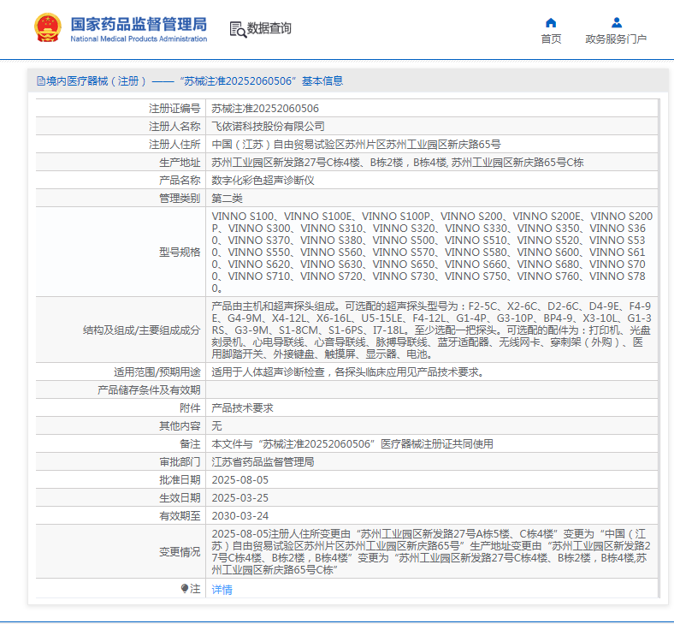
Task: Click the 型号规格 row label
Action: (179, 253)
